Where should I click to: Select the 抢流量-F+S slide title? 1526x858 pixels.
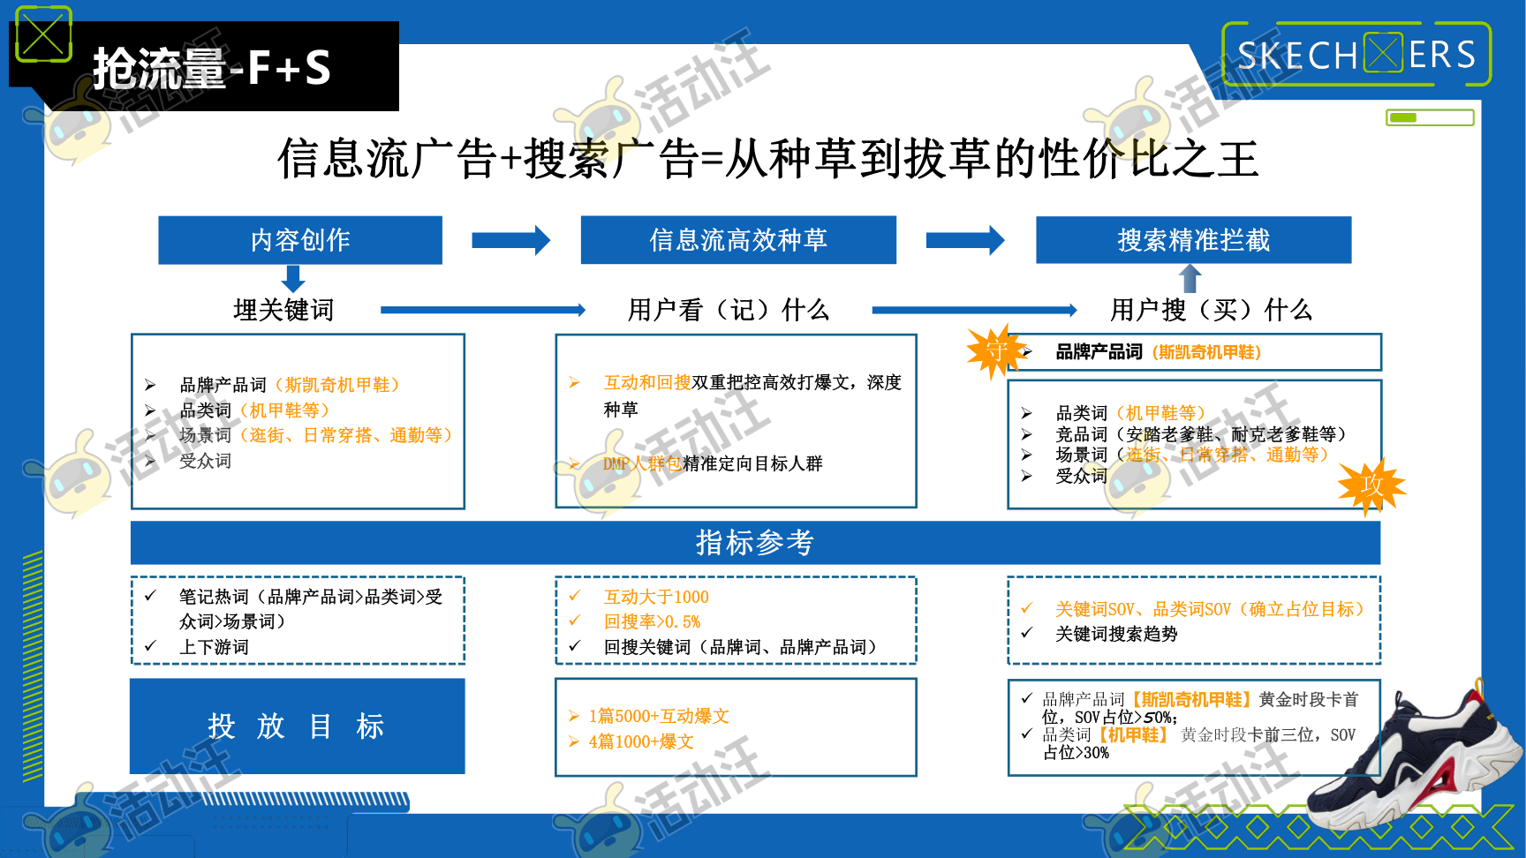(x=212, y=68)
